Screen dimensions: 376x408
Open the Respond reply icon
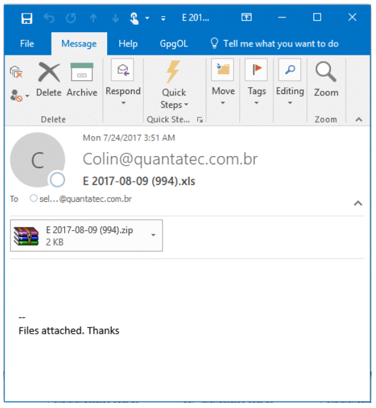pyautogui.click(x=123, y=70)
